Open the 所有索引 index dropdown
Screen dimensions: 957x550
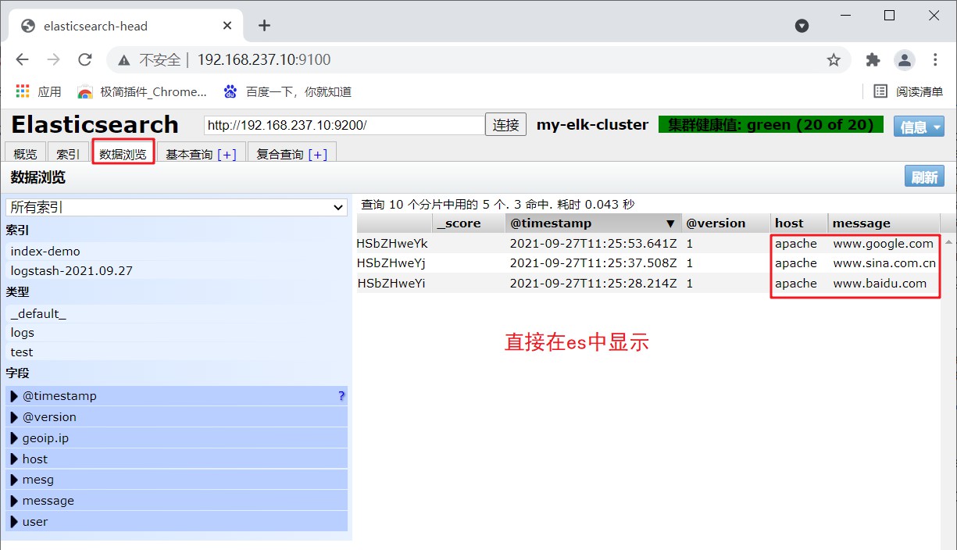[x=177, y=207]
